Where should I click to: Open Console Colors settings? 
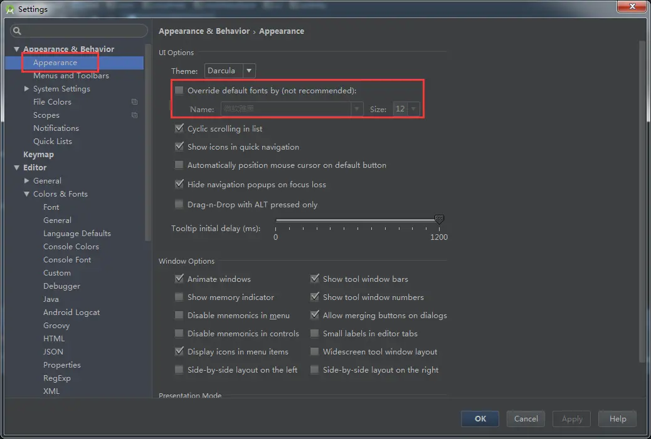(71, 247)
